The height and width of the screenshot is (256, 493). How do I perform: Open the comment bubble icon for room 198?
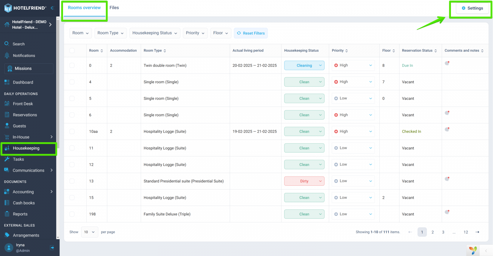(447, 212)
